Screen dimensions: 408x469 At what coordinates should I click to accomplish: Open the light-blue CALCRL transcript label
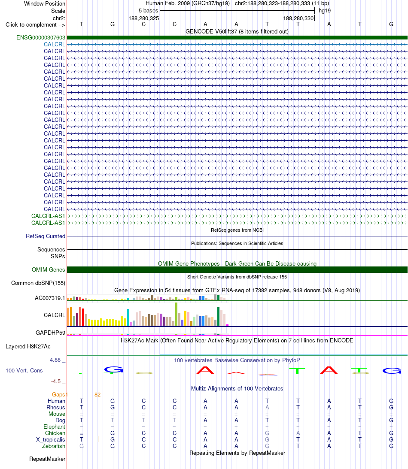[55, 44]
